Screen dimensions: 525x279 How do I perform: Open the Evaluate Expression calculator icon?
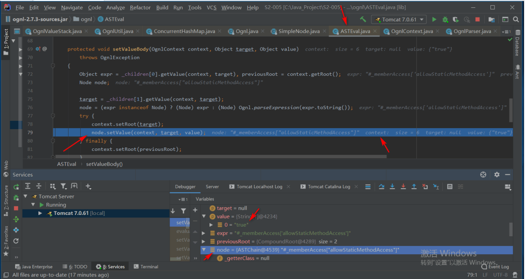coord(450,186)
